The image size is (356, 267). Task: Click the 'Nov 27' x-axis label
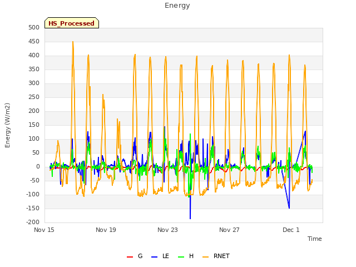[x=229, y=230]
